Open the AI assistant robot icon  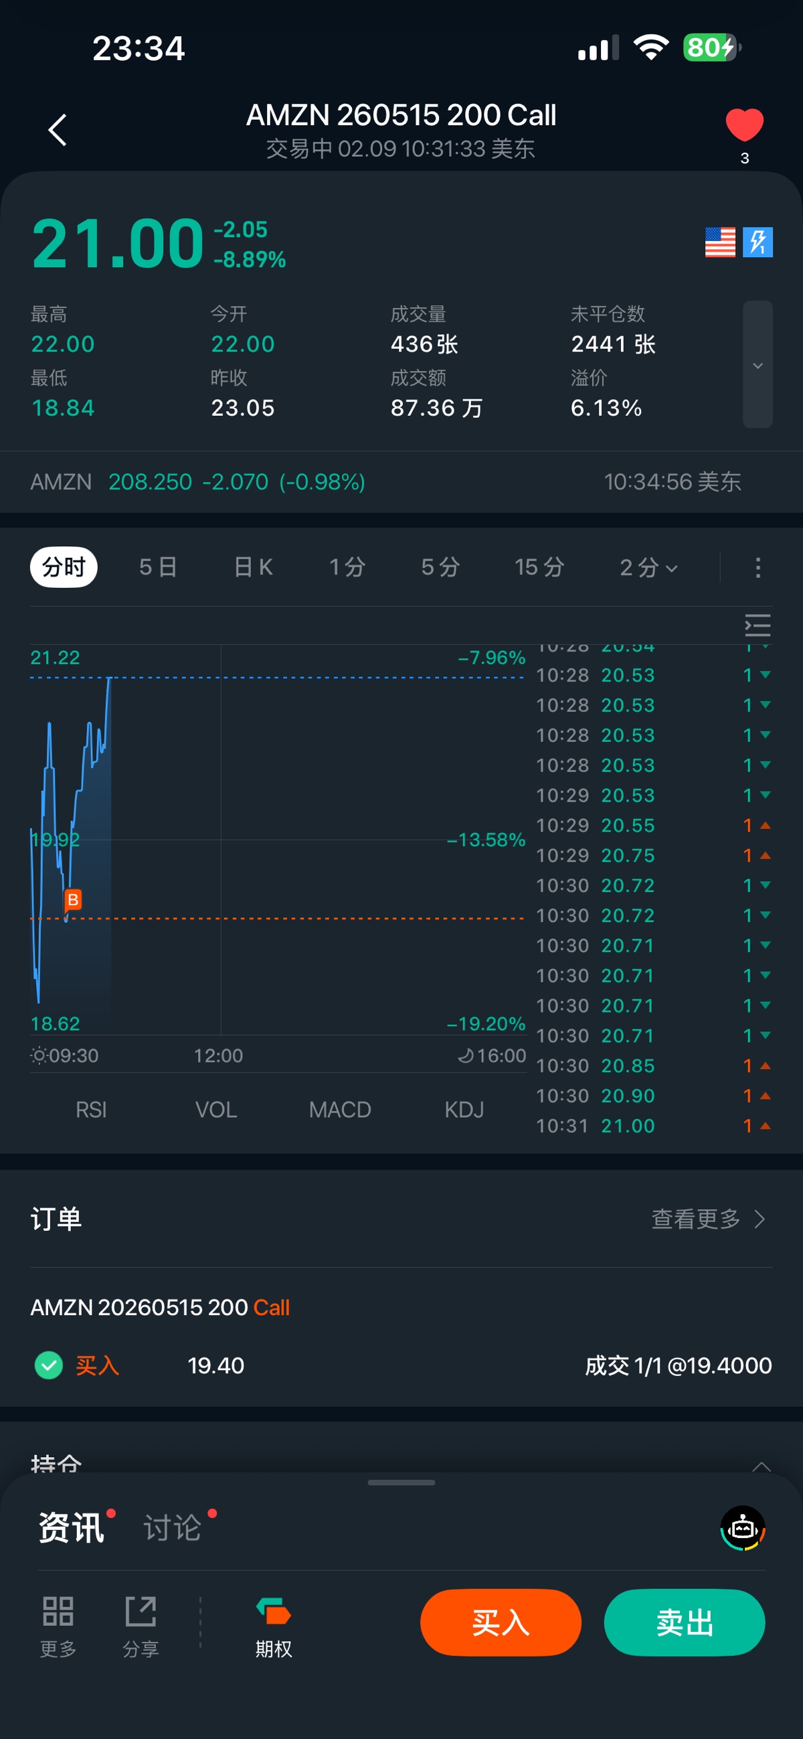[x=743, y=1528]
